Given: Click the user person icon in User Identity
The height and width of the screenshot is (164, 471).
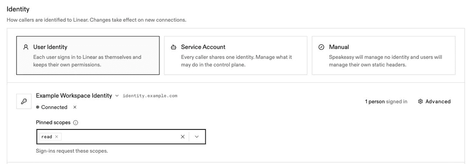Looking at the screenshot, I should [x=26, y=47].
